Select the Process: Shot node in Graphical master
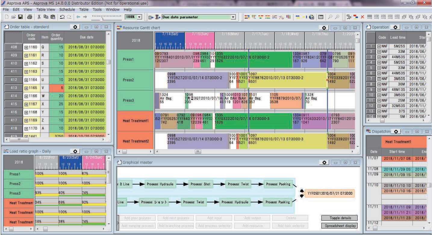The height and width of the screenshot is (235, 432). coord(201,184)
